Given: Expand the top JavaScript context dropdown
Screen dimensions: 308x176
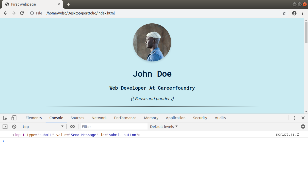Looking at the screenshot, I should point(43,126).
